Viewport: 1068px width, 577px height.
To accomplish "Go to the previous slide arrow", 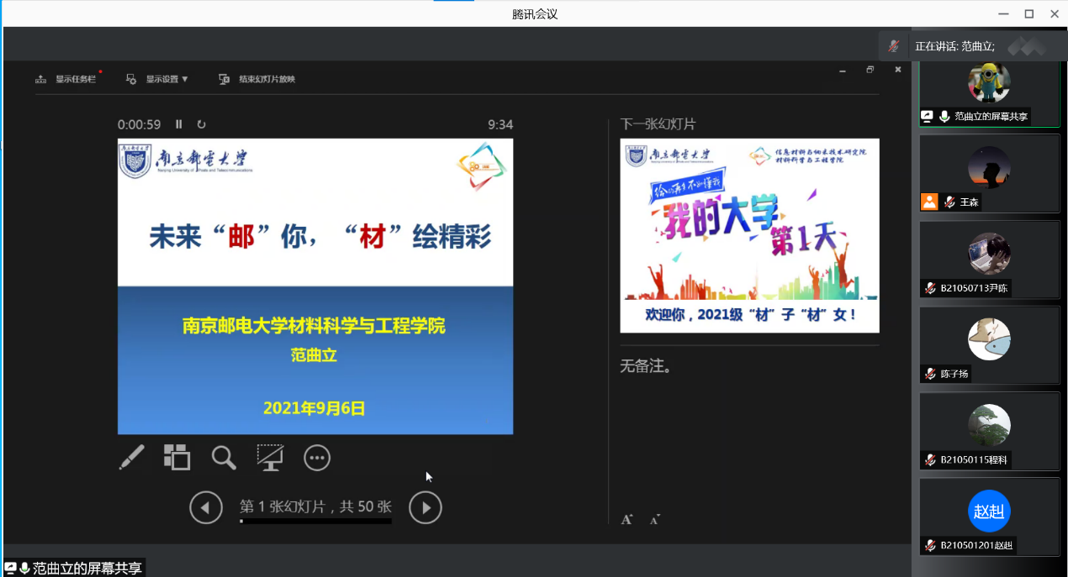I will click(206, 507).
